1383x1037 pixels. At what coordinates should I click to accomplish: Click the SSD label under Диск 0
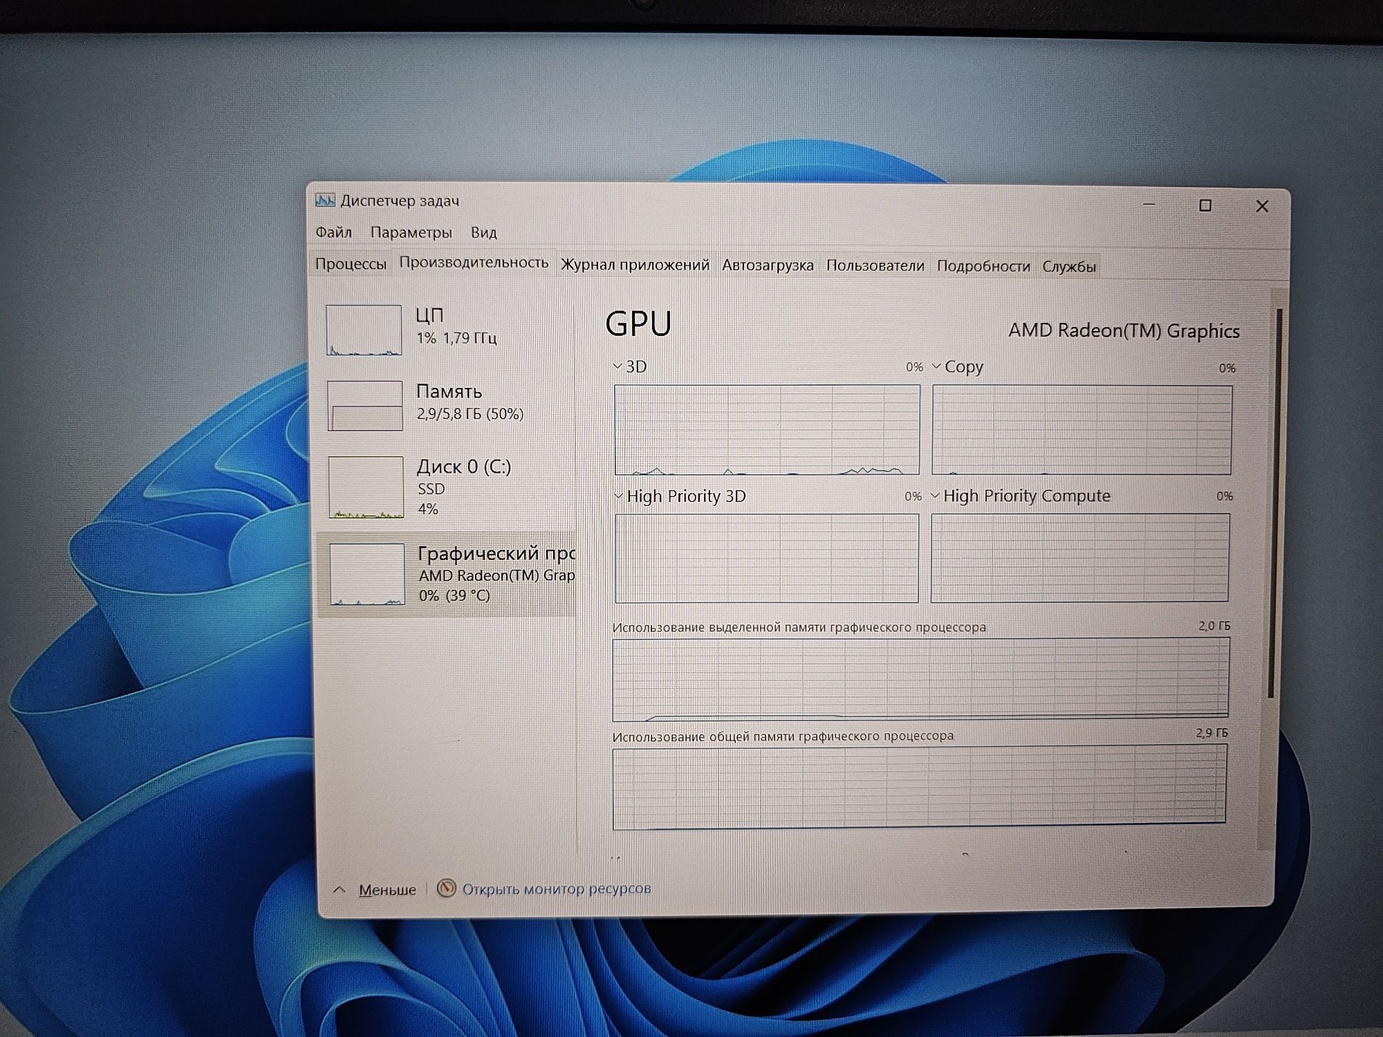(431, 489)
